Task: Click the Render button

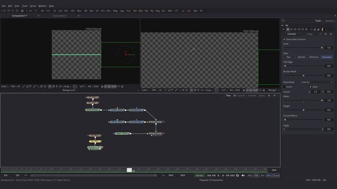Action: tap(200, 175)
